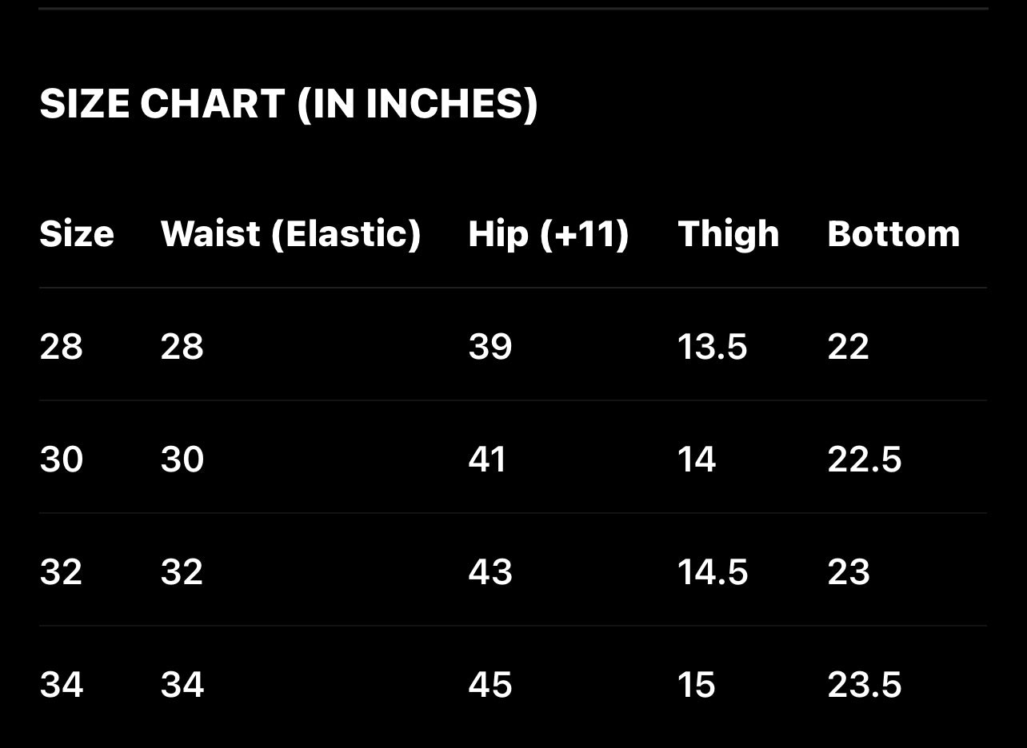Click size 32 in the Size column
Screen dimensions: 1027x748
pyautogui.click(x=61, y=572)
